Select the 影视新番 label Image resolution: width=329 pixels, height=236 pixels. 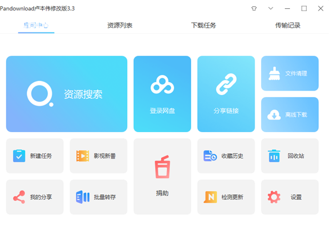104,155
